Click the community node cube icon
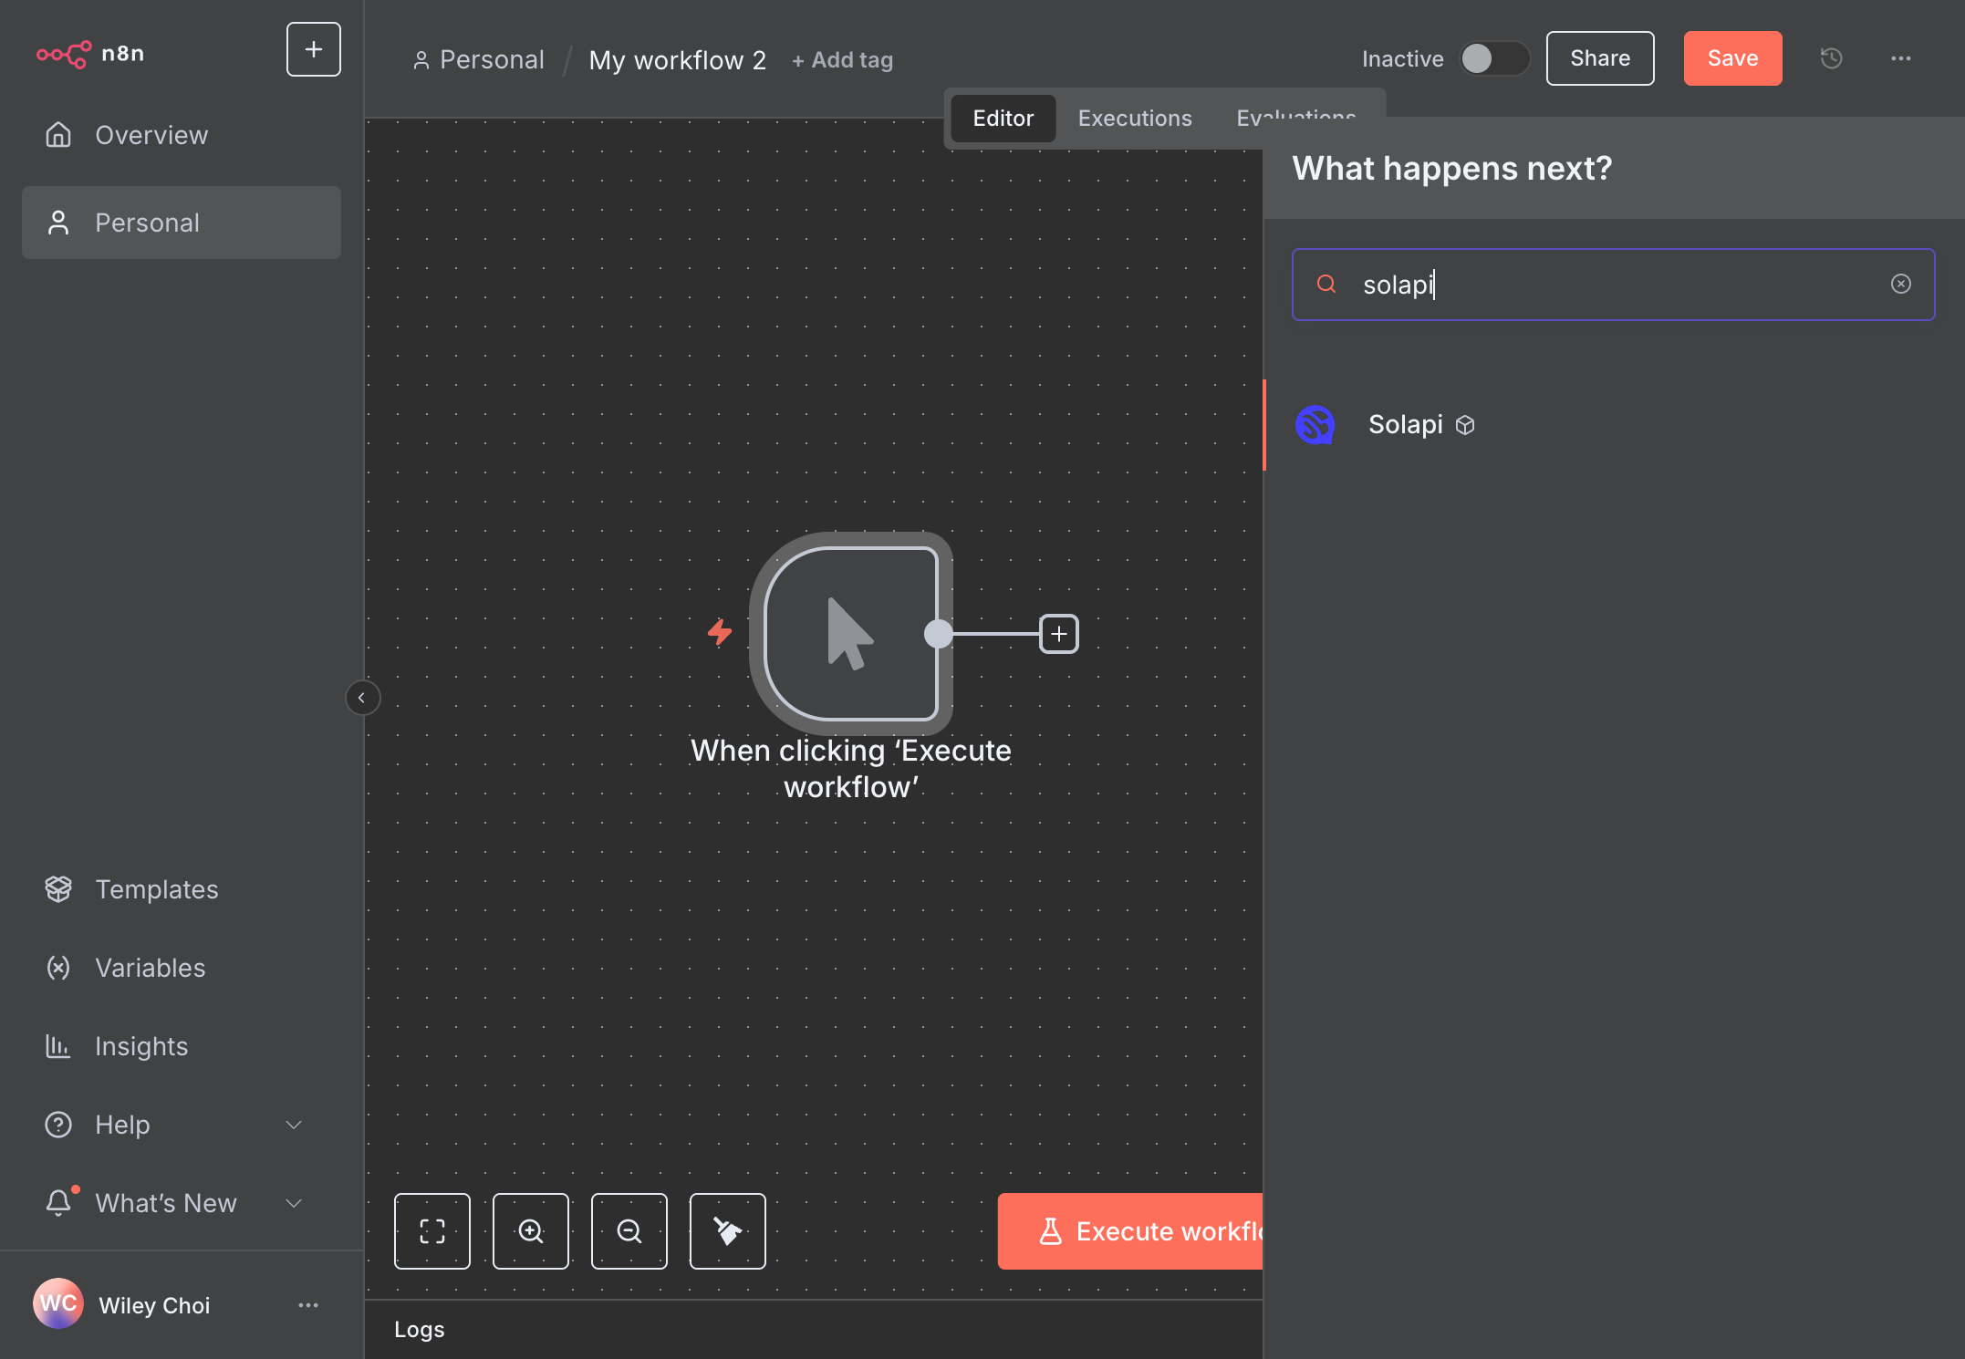Viewport: 1965px width, 1359px height. pos(1465,425)
